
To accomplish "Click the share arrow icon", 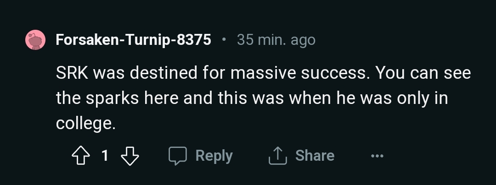I will tap(277, 156).
